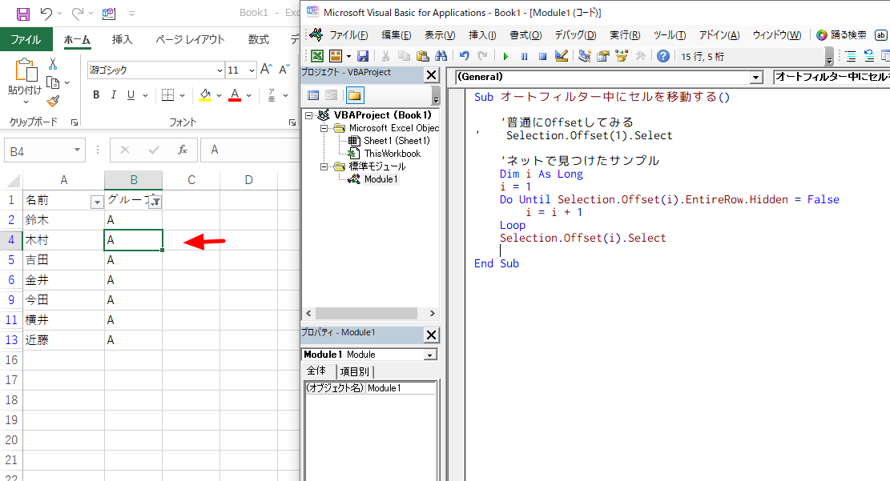
Task: Click the Excel undo arrow icon
Action: point(46,13)
